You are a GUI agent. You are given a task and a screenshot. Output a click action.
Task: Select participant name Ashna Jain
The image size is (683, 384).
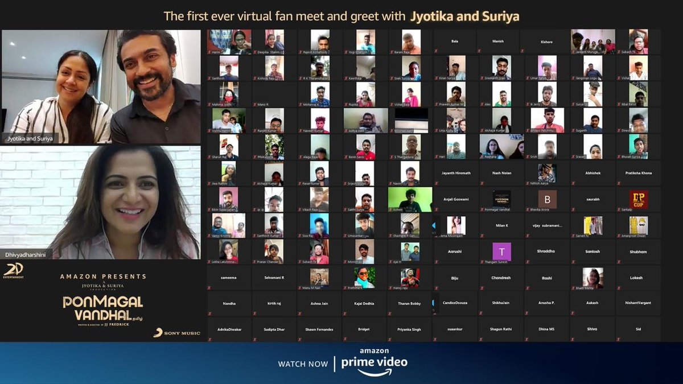click(x=320, y=303)
